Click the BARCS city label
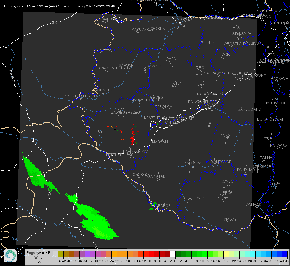The width and height of the screenshot is (290, 266). pos(164,206)
